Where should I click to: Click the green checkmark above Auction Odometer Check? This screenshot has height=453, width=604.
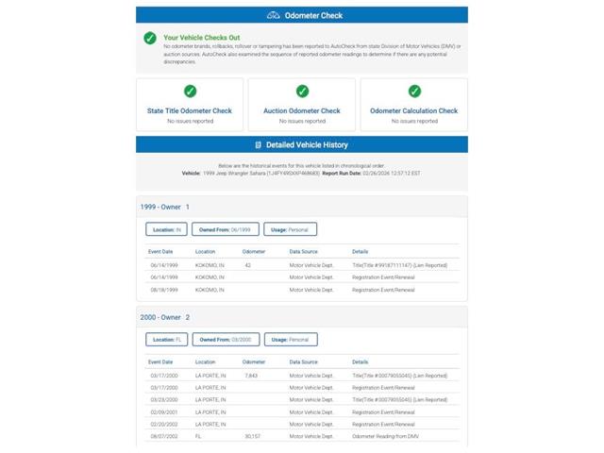point(302,92)
